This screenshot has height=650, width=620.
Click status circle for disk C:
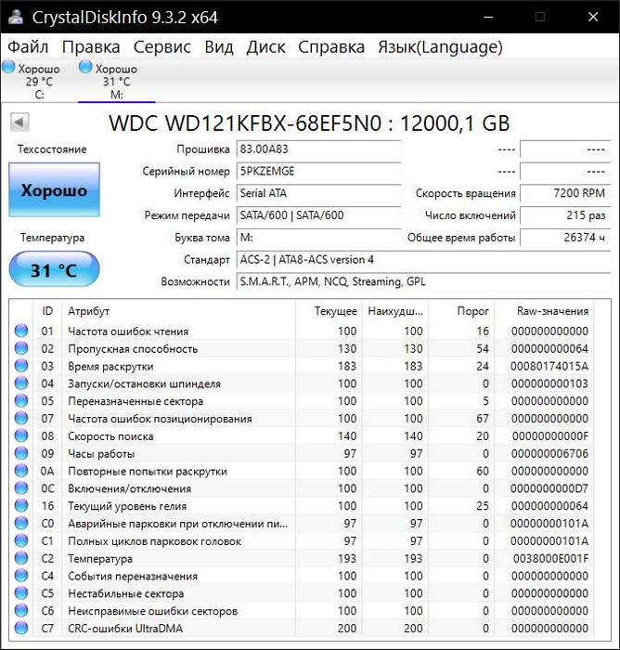(x=8, y=67)
